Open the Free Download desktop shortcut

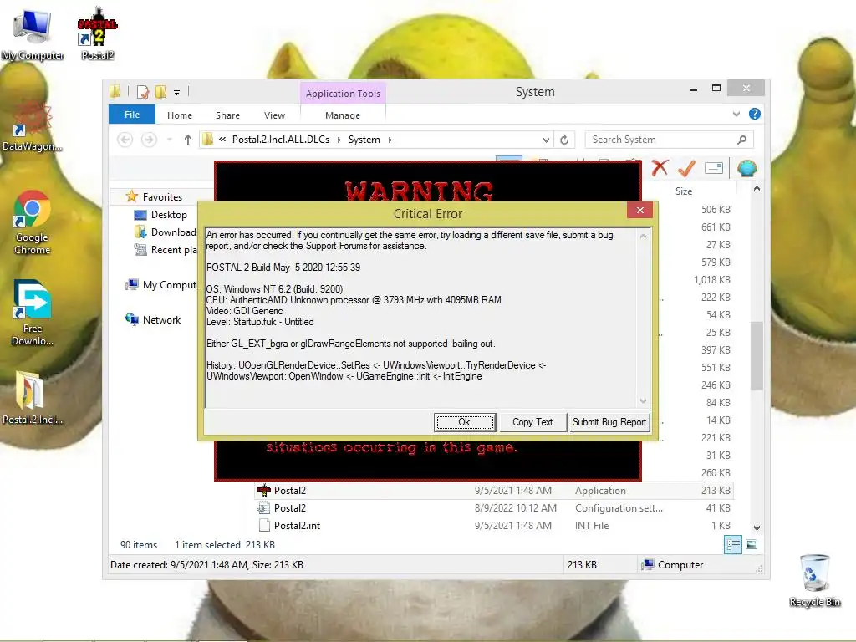pyautogui.click(x=33, y=313)
